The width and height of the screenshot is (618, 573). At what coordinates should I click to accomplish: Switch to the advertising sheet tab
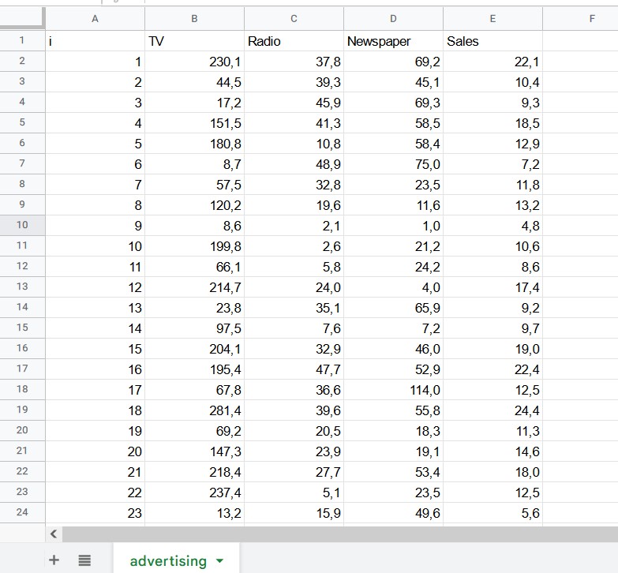click(167, 561)
